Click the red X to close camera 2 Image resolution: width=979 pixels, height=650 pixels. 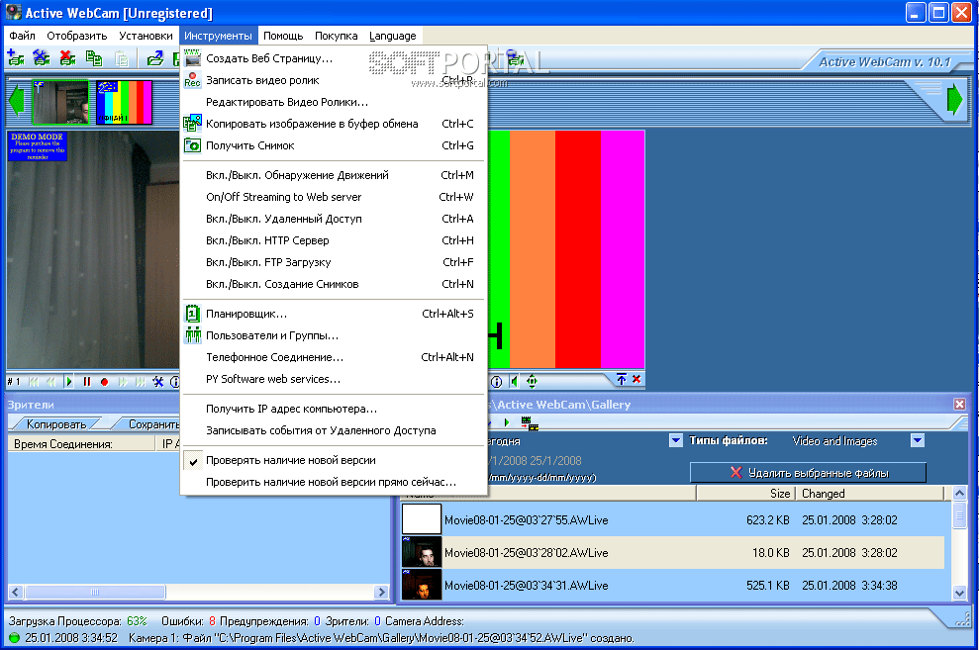click(636, 379)
